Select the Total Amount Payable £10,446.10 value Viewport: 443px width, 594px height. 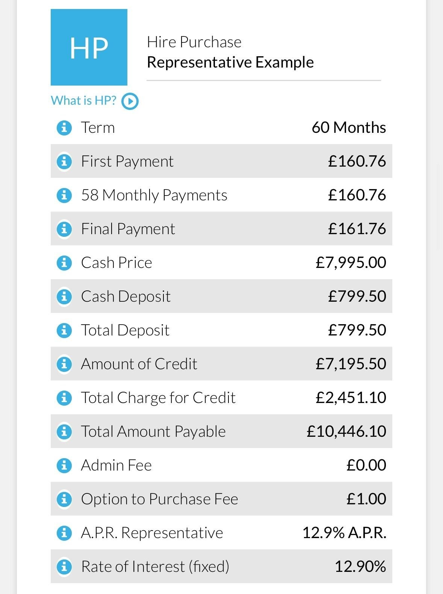click(x=346, y=432)
